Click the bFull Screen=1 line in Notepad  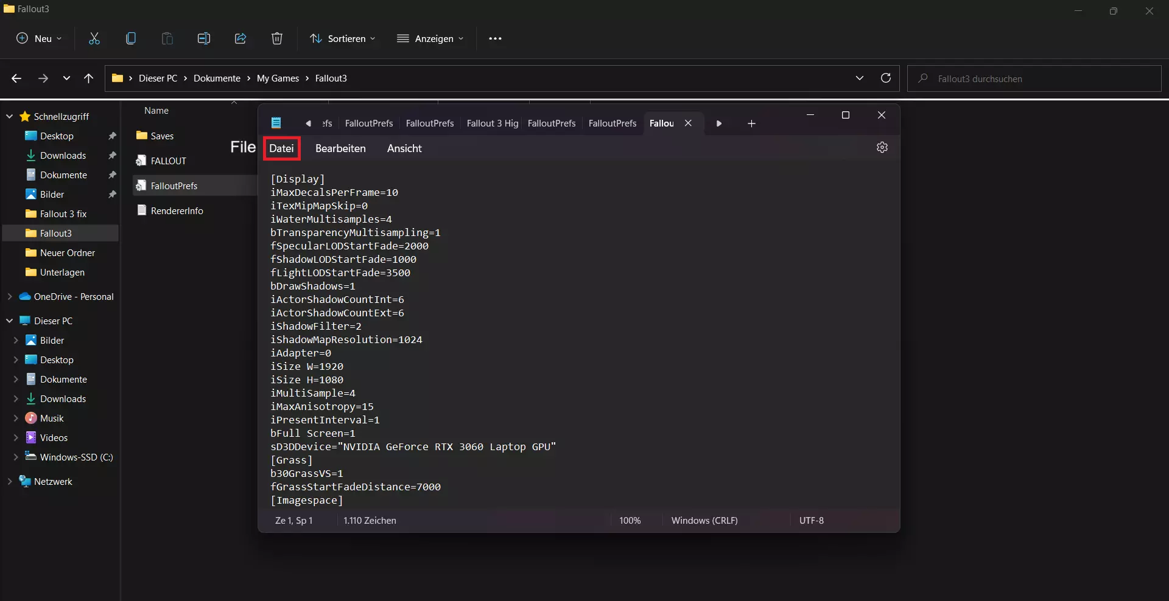point(313,433)
